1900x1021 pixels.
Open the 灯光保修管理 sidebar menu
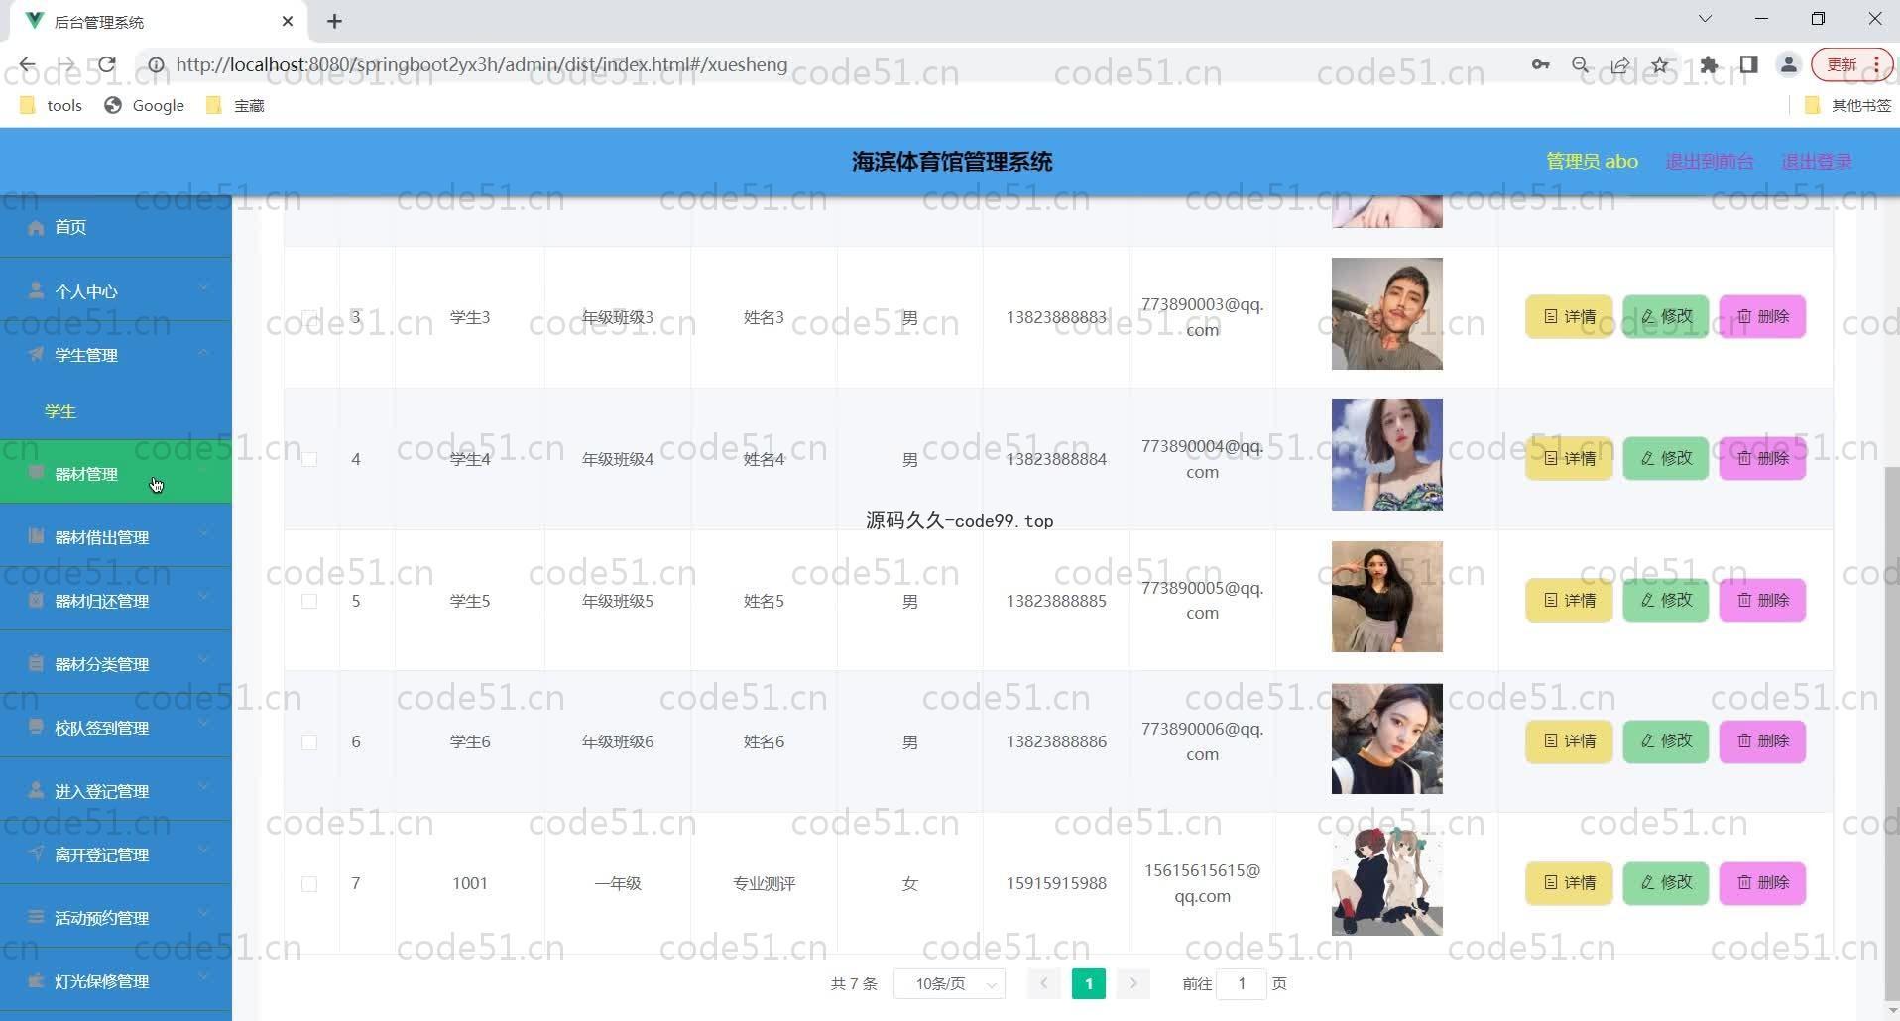coord(116,980)
